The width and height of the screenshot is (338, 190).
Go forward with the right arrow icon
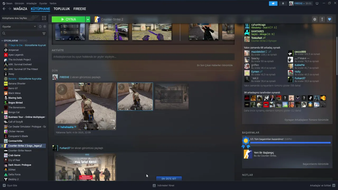pos(10,9)
